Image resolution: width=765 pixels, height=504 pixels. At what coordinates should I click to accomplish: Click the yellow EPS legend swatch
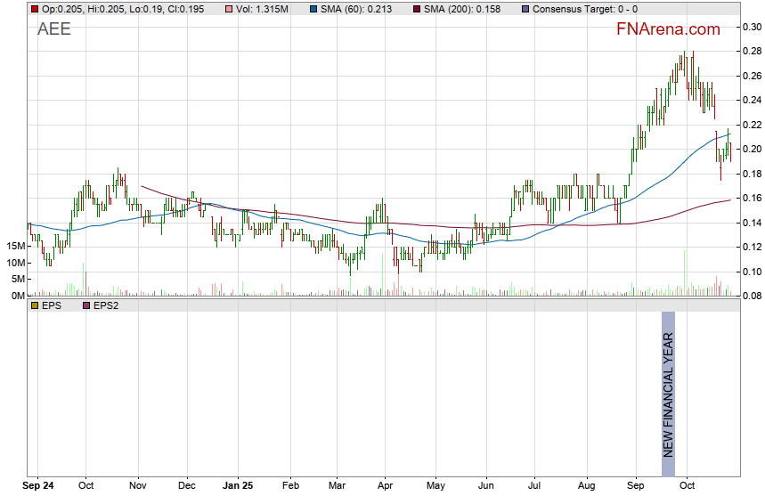35,305
